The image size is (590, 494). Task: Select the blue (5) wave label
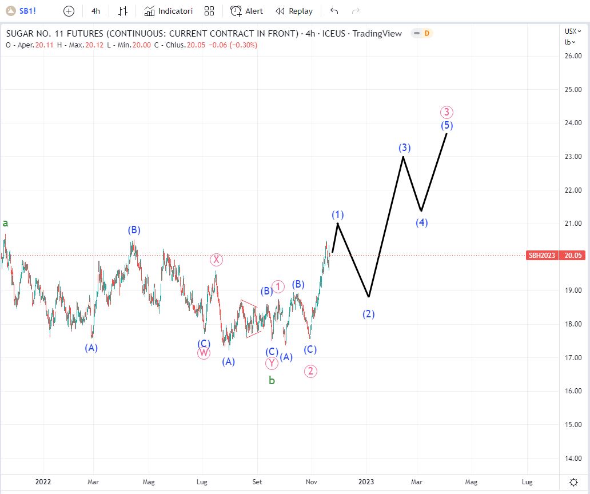(x=447, y=125)
